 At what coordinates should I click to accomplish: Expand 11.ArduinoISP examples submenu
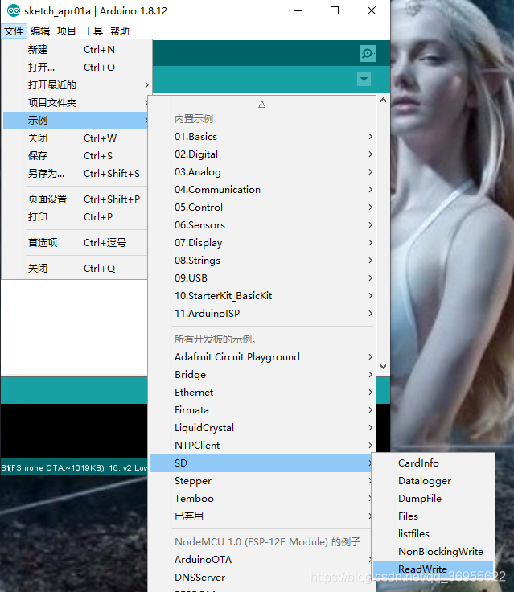click(262, 314)
